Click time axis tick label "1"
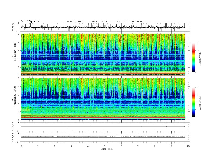Image resolution: width=212 pixels, height=164 pixels. click(x=38, y=146)
